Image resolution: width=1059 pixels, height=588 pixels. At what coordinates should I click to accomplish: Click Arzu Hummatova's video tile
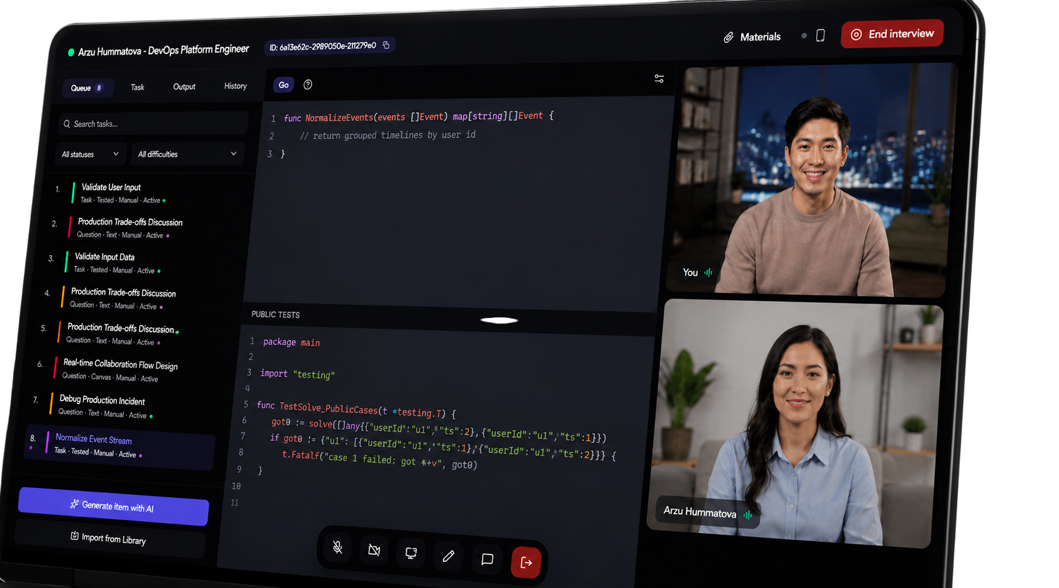pos(796,424)
